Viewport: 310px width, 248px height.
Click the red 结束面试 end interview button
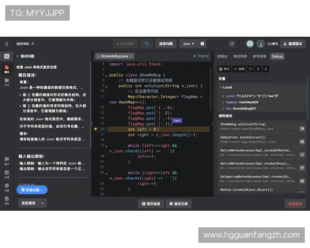tap(295, 204)
